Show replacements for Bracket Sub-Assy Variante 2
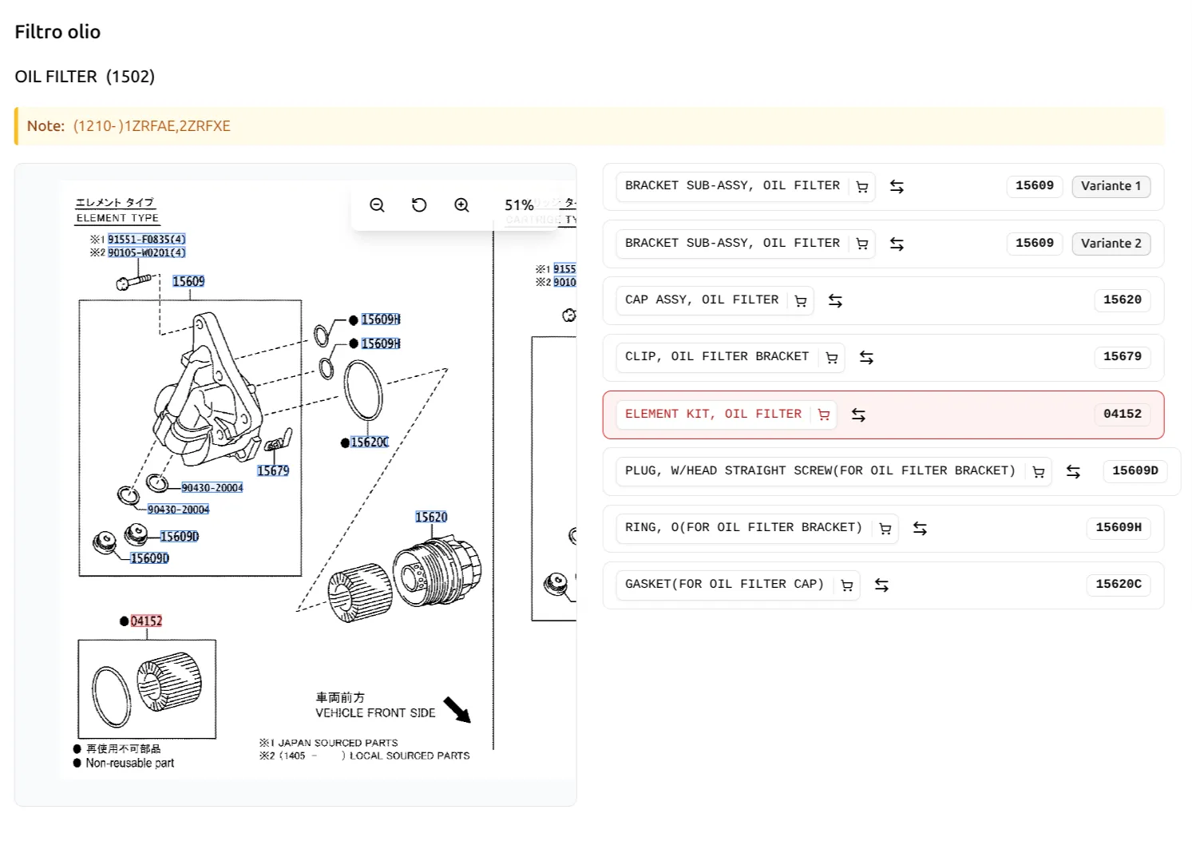The height and width of the screenshot is (853, 1192). pyautogui.click(x=897, y=244)
